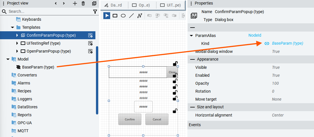Toggle the lock on the Close button
Screen dimensions: 314x137
(x=175, y=75)
